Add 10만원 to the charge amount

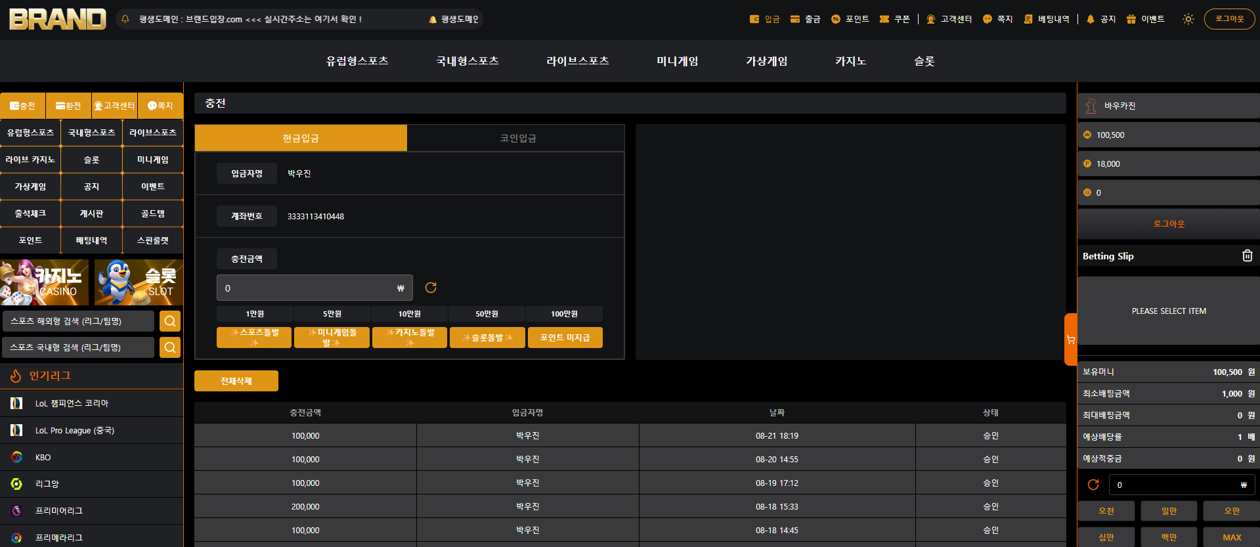click(x=409, y=314)
